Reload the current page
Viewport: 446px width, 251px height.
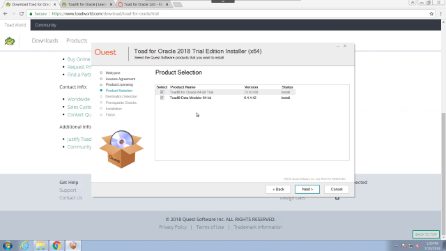pyautogui.click(x=22, y=14)
